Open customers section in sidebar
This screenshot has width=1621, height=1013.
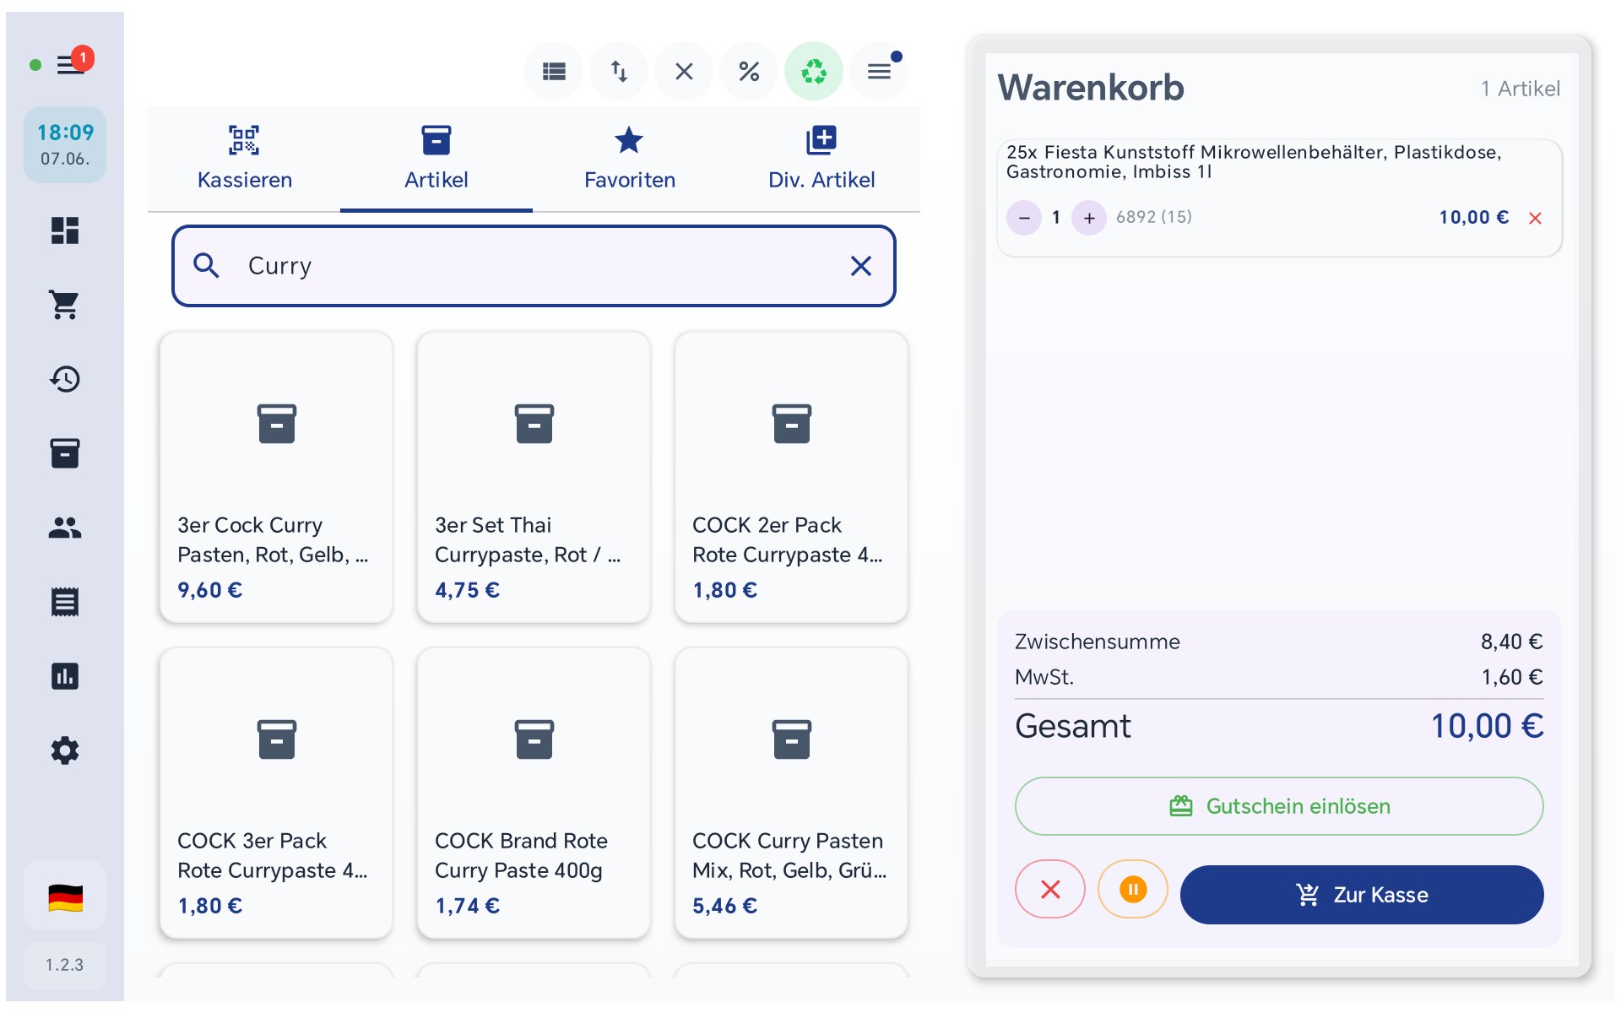(65, 528)
